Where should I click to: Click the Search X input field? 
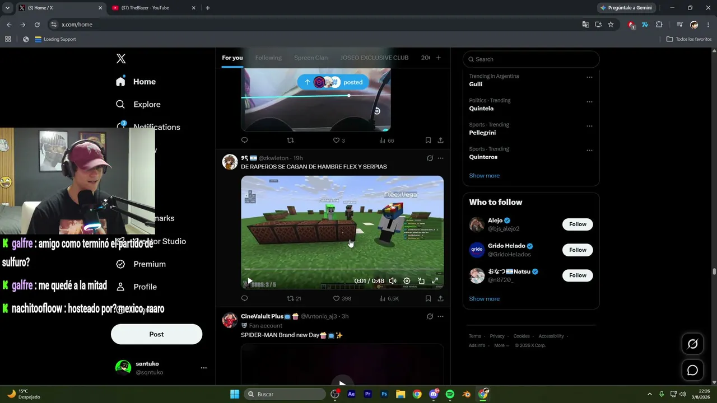click(x=531, y=59)
